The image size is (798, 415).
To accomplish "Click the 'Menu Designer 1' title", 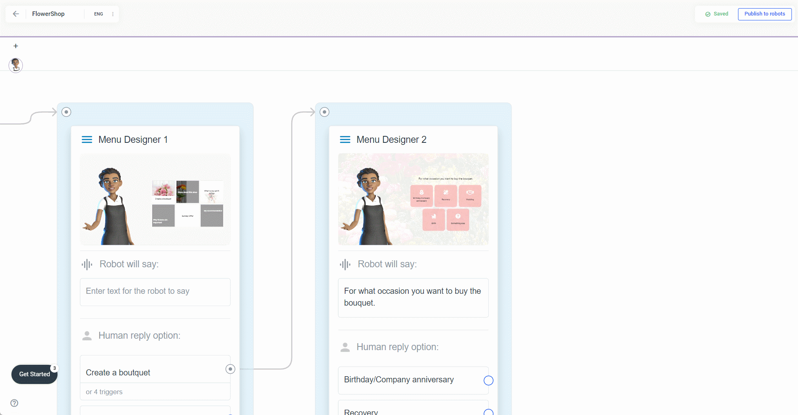I will tap(133, 140).
